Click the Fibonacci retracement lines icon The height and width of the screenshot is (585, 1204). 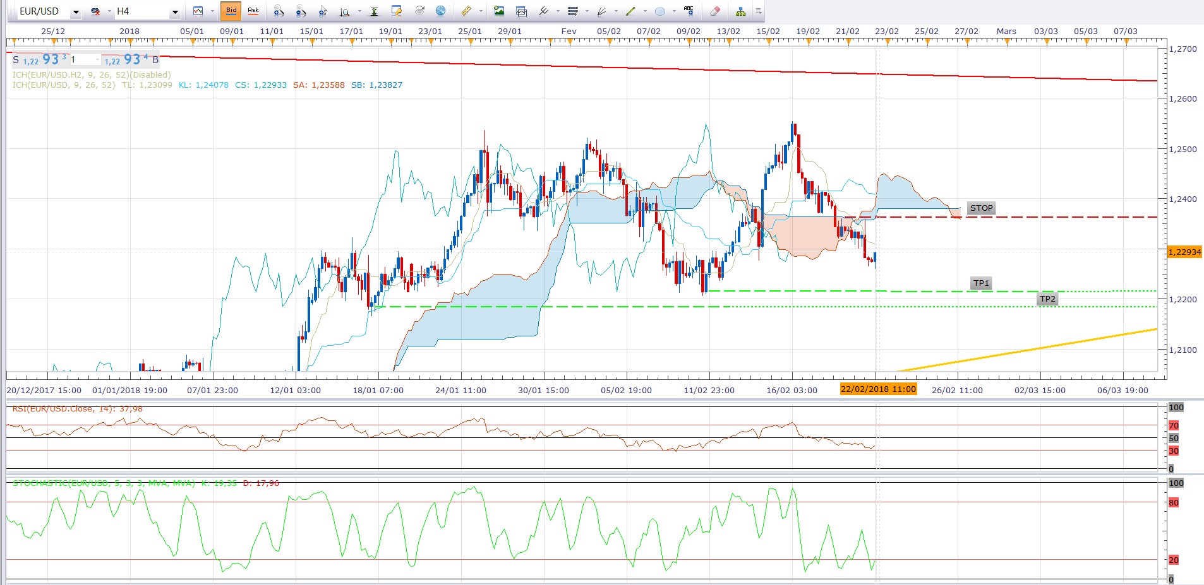(x=573, y=11)
